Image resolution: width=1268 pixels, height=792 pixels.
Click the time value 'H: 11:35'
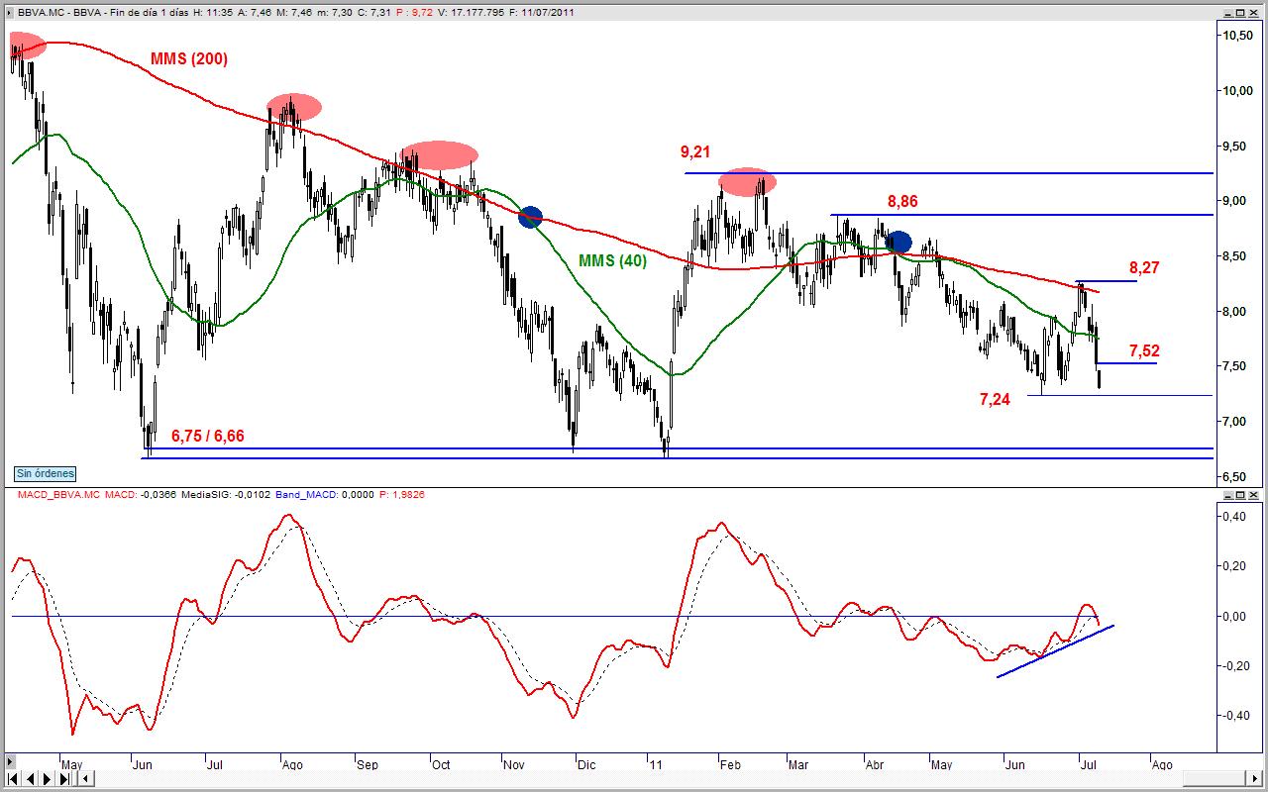(x=212, y=13)
